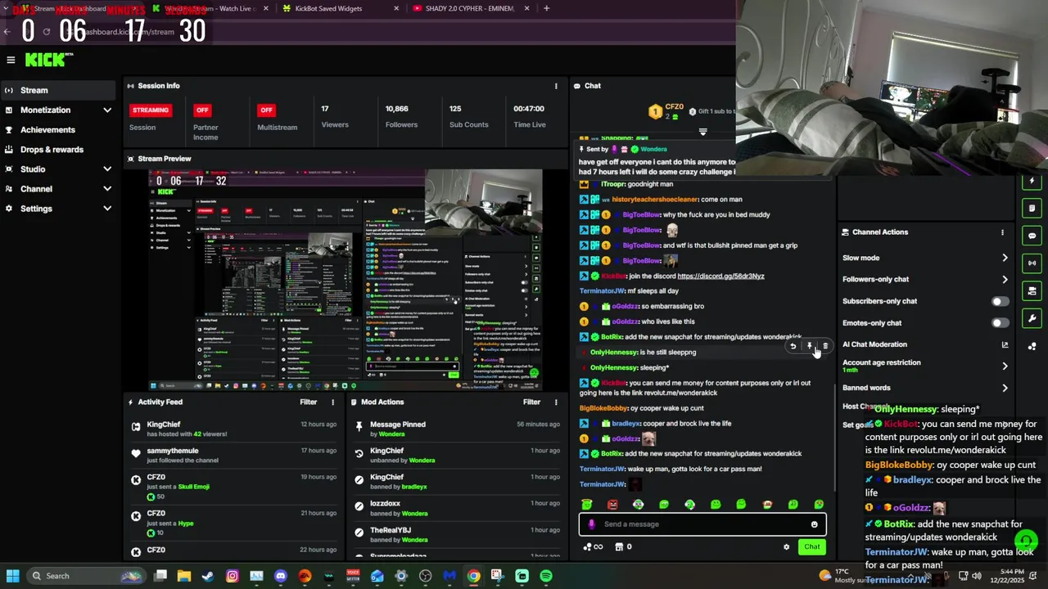
Task: Open Spotify from the Windows taskbar
Action: 546,576
